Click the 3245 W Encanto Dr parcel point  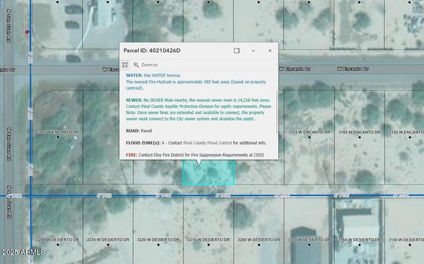click(58, 137)
